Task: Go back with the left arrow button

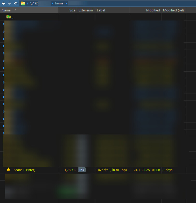Action: click(x=3, y=3)
